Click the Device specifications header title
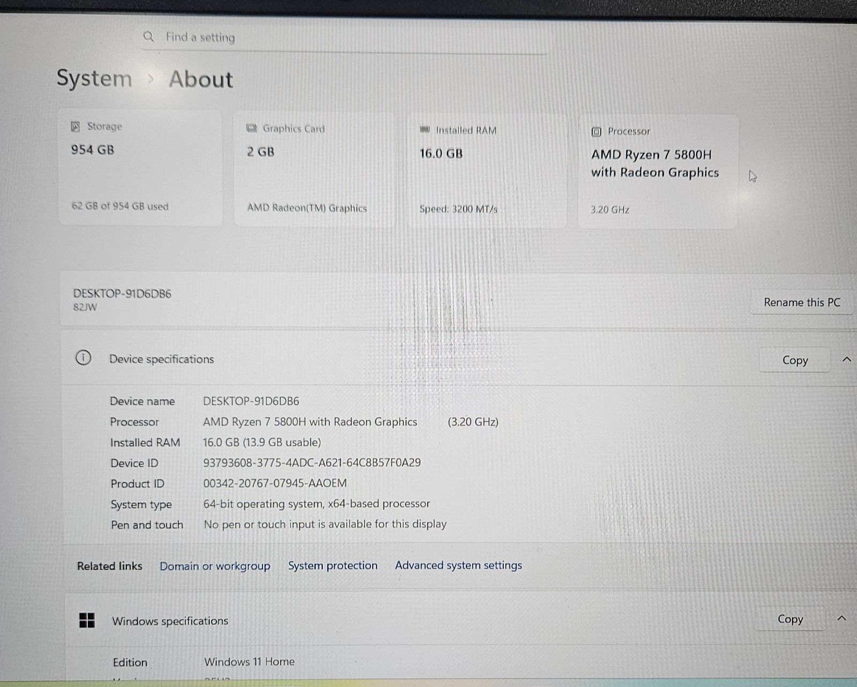The height and width of the screenshot is (687, 857). point(161,359)
